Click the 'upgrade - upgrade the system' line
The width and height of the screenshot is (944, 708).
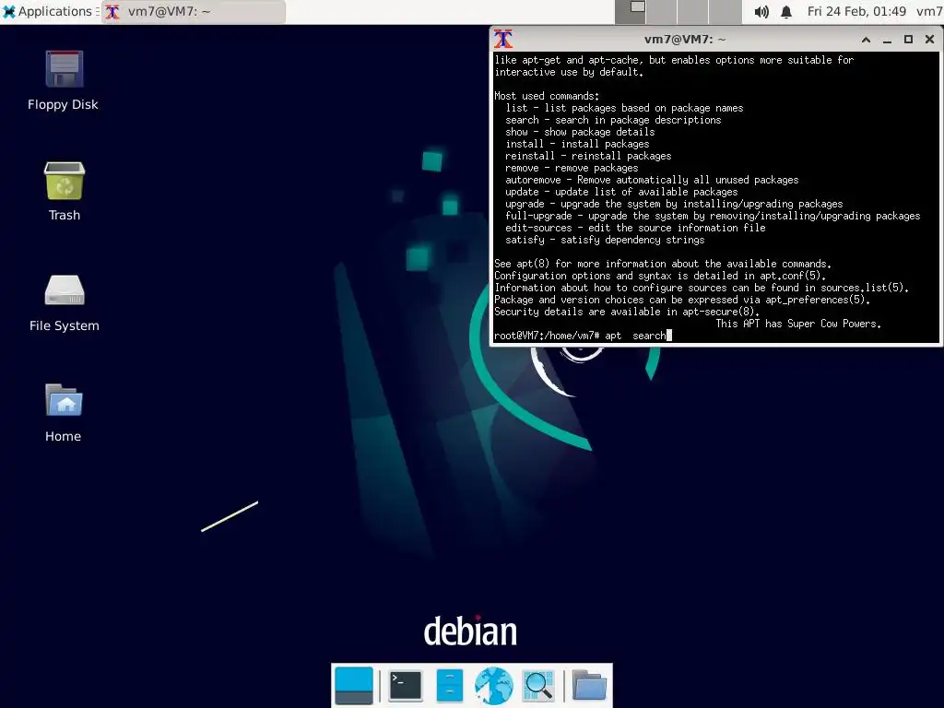pyautogui.click(x=674, y=204)
